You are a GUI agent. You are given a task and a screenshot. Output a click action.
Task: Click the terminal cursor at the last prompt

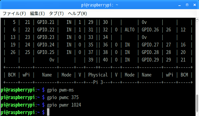tap(48, 112)
